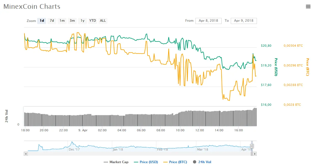This screenshot has height=167, width=314.
Task: Select the 1d zoom range
Action: 42,21
